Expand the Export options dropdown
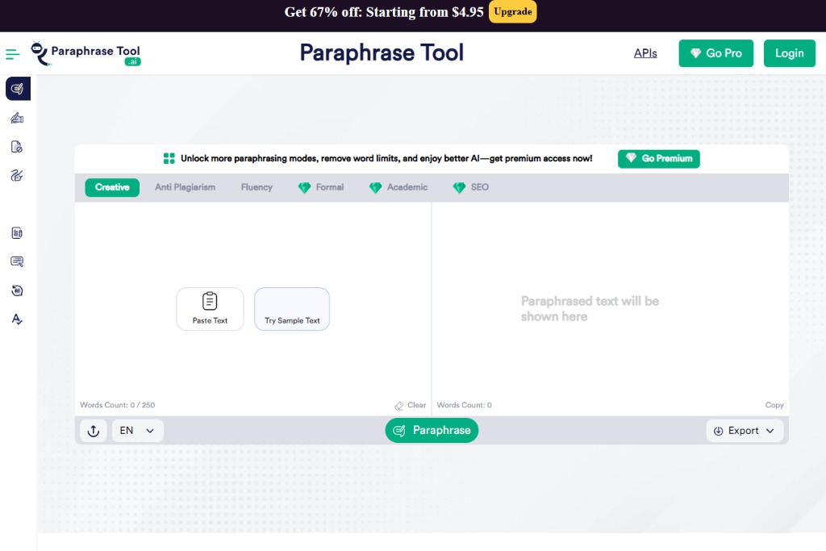The image size is (826, 551). (x=744, y=430)
